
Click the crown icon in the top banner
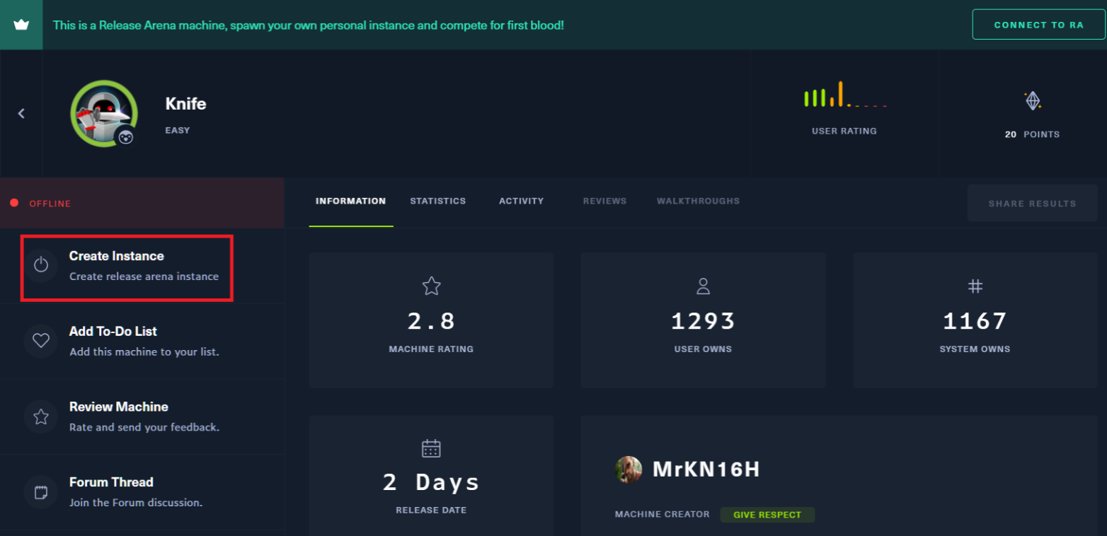pyautogui.click(x=21, y=25)
